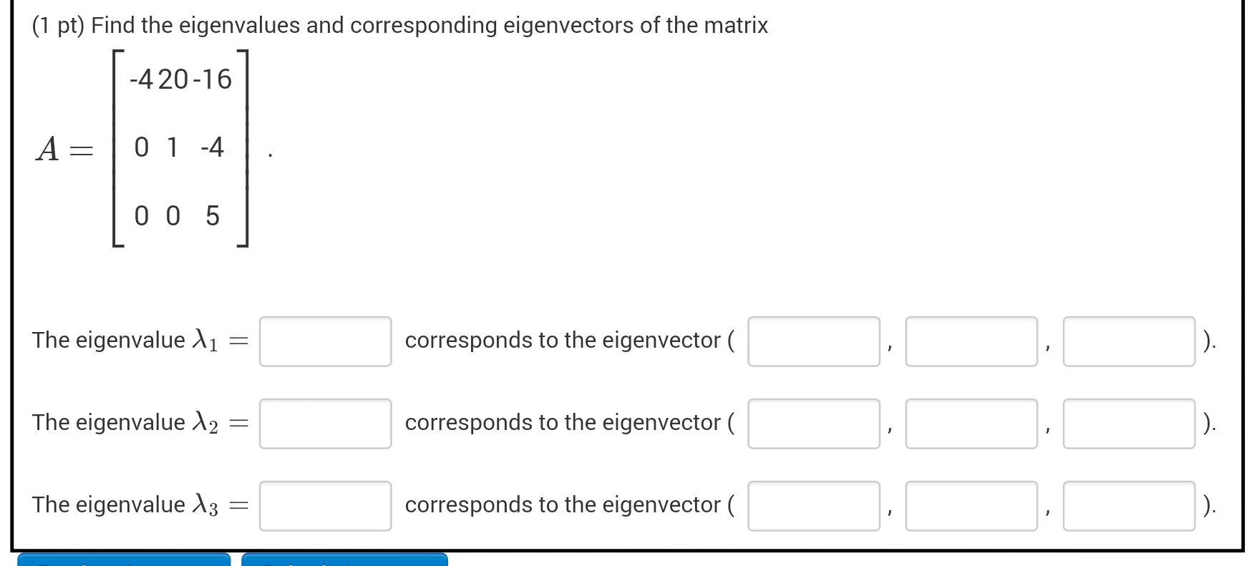Focus third component of λ1 eigenvector
1252x566 pixels.
pos(1129,341)
